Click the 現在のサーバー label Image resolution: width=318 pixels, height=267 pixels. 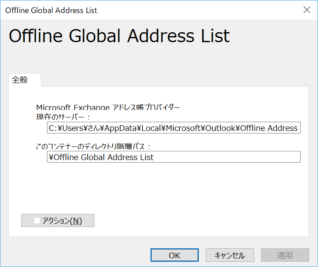click(63, 117)
